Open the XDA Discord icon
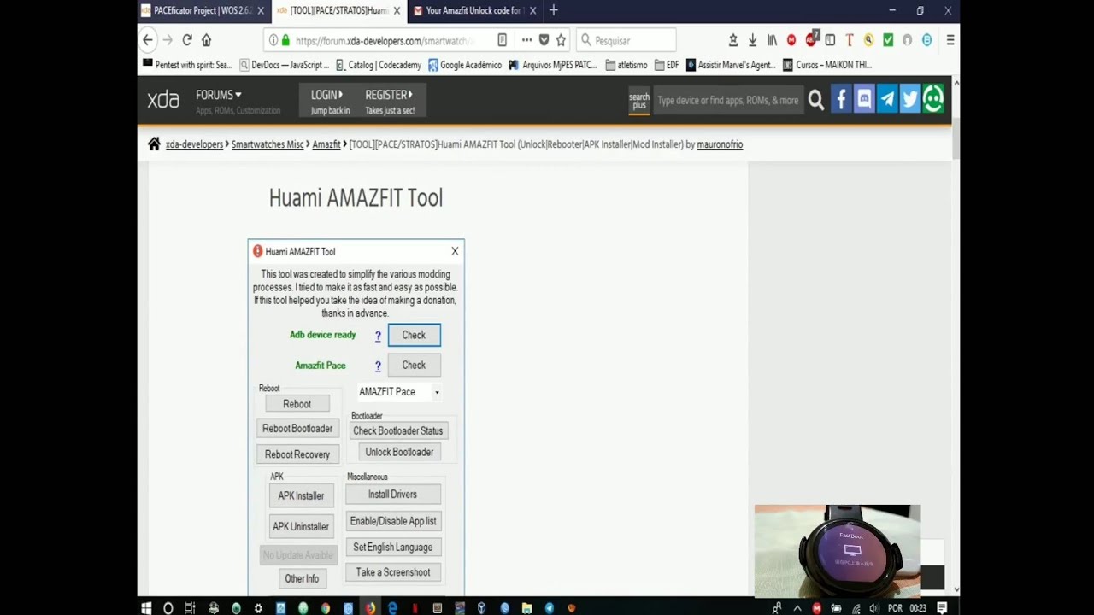The width and height of the screenshot is (1094, 615). (864, 100)
